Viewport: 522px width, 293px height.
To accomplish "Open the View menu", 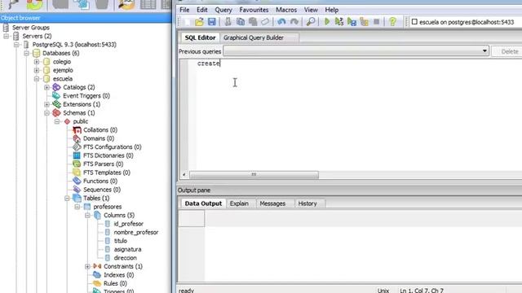I will click(x=311, y=10).
